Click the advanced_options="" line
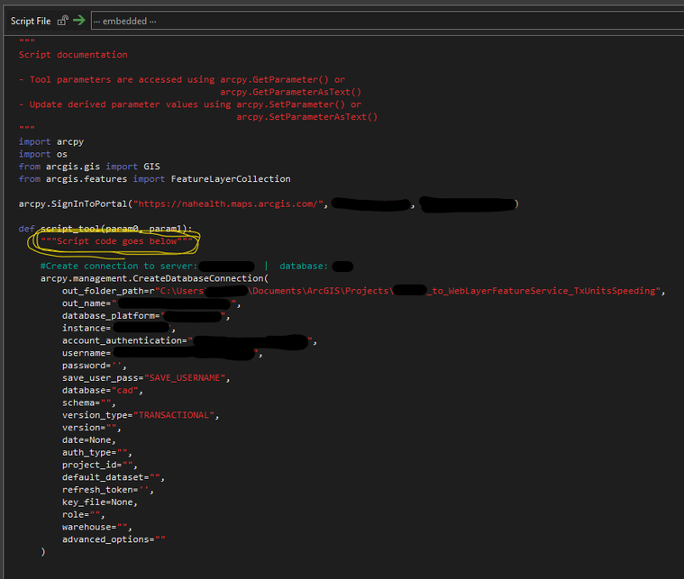This screenshot has width=684, height=579. coord(114,539)
